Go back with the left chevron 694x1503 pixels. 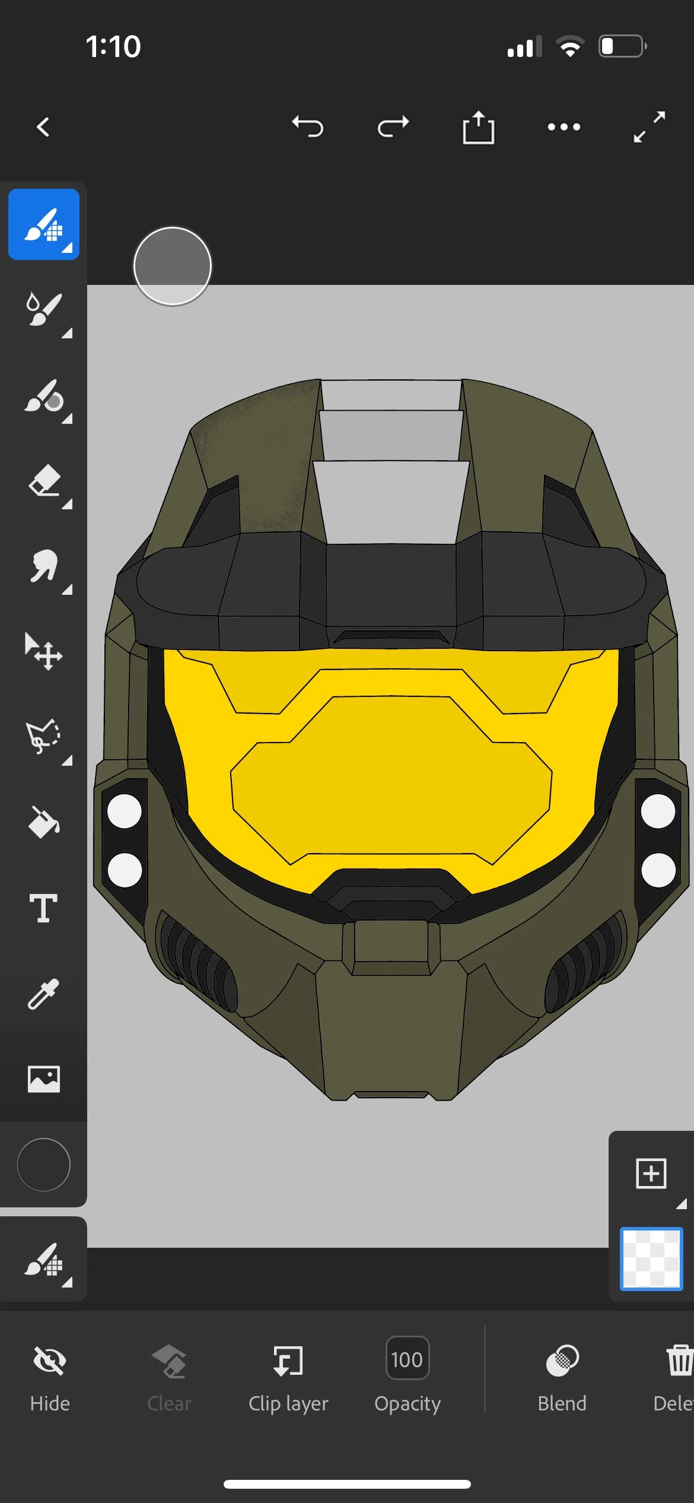coord(43,126)
